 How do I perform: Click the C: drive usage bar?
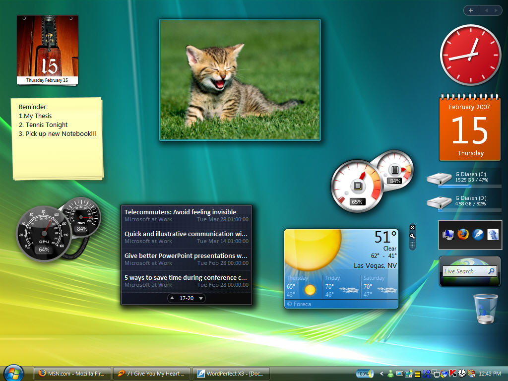coord(470,187)
